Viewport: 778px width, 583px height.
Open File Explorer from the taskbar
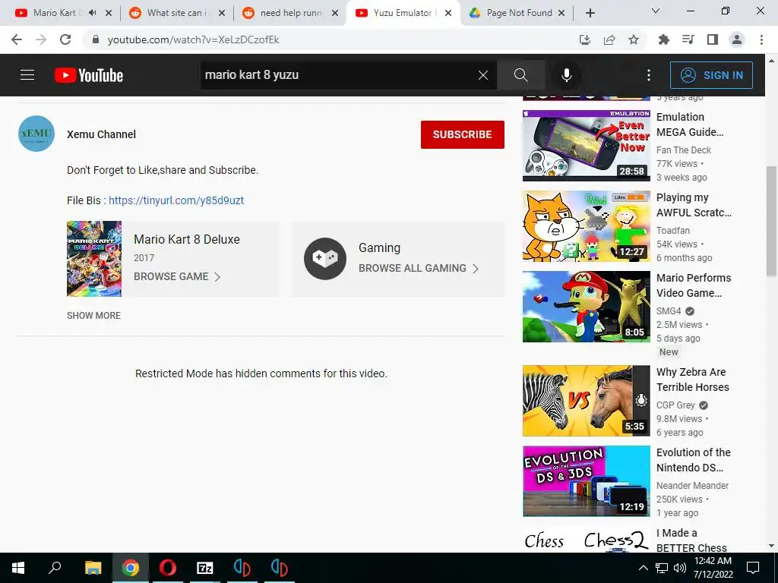[93, 568]
